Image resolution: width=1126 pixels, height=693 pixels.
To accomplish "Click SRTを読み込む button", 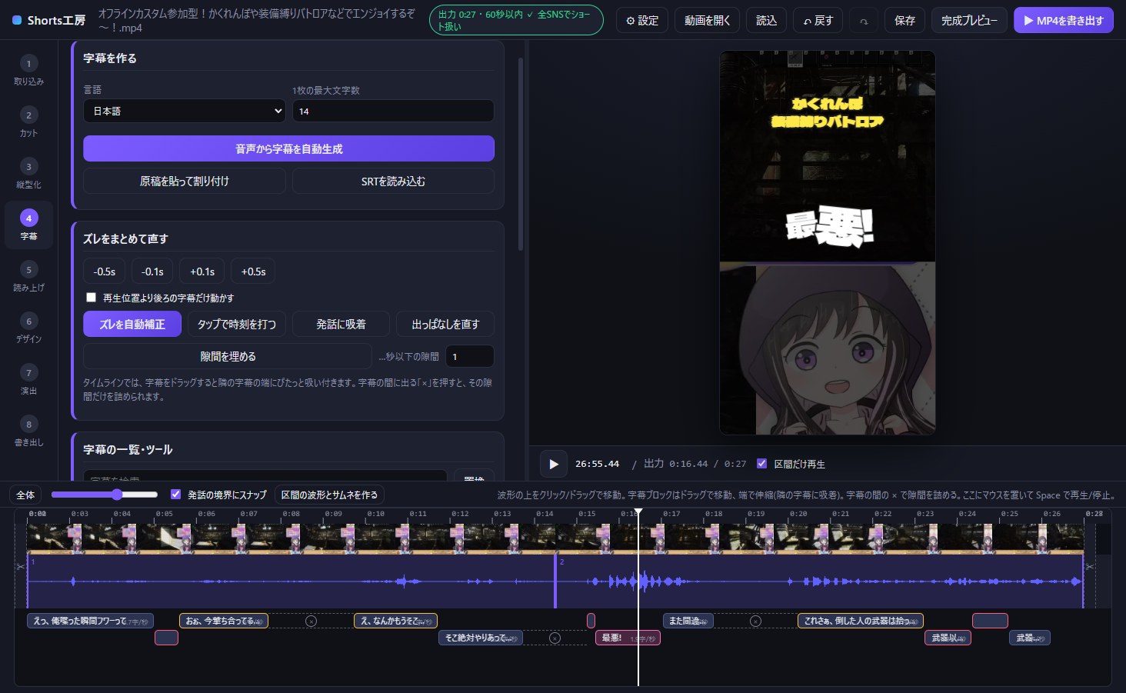I will click(393, 181).
